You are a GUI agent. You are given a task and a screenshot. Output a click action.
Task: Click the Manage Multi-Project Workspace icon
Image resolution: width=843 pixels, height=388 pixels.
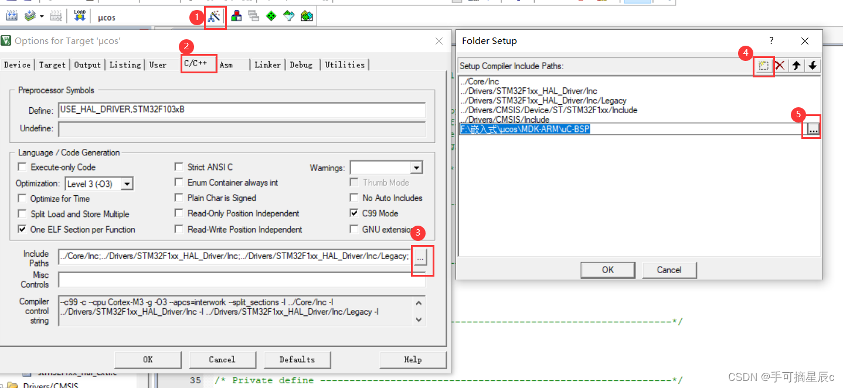[x=254, y=16]
